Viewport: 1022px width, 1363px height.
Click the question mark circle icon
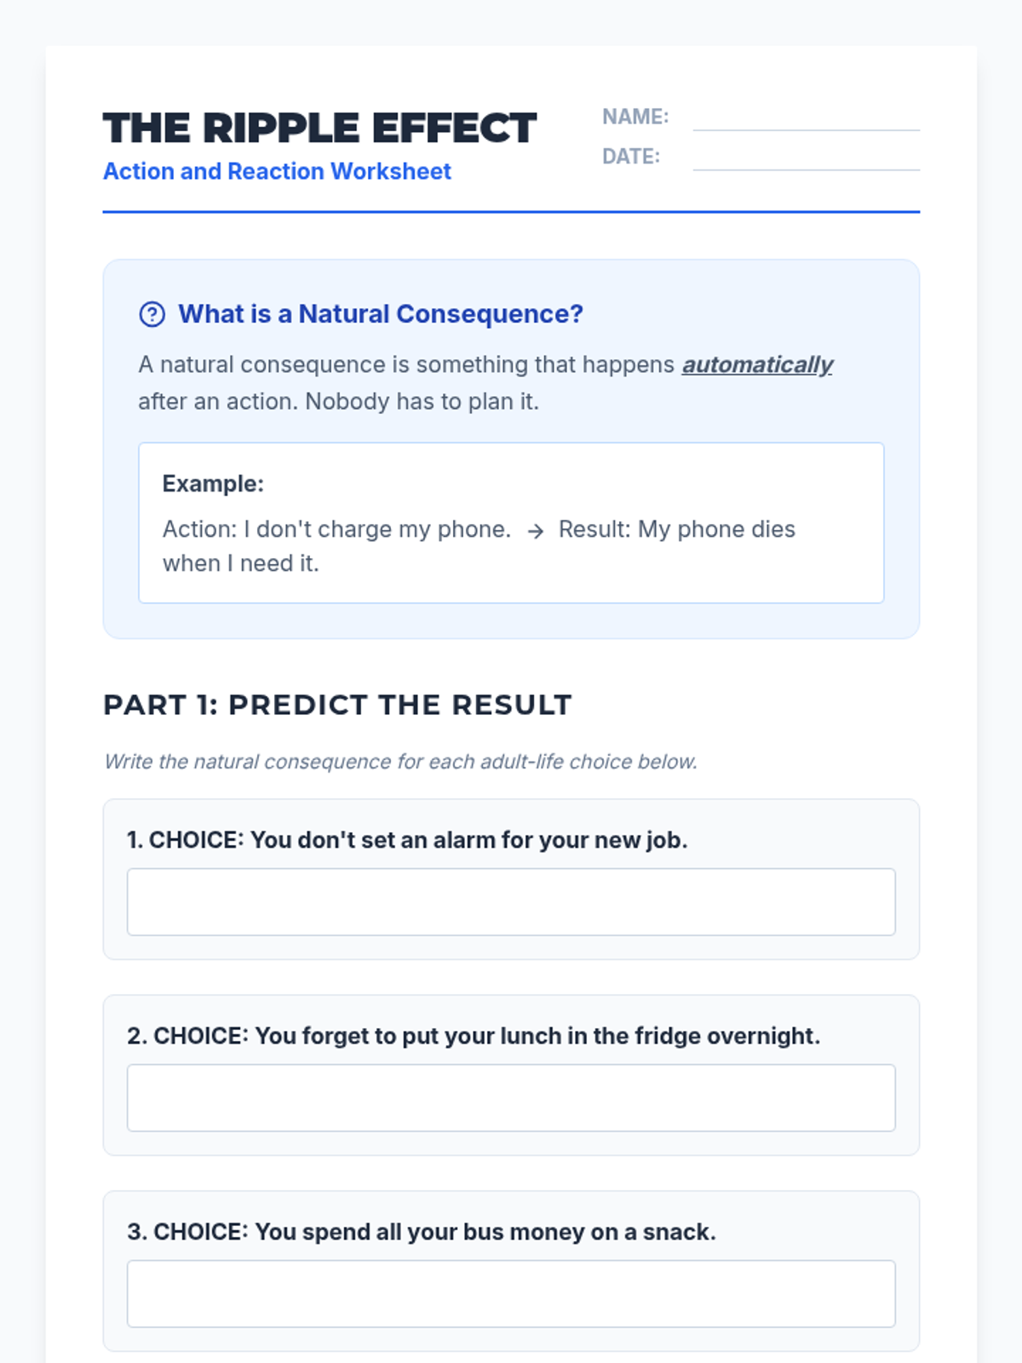152,314
